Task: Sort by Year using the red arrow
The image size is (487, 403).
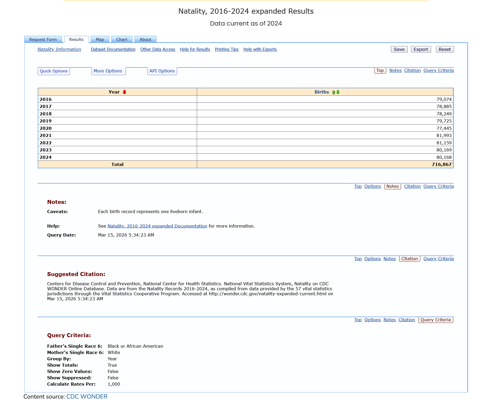Action: click(x=125, y=92)
